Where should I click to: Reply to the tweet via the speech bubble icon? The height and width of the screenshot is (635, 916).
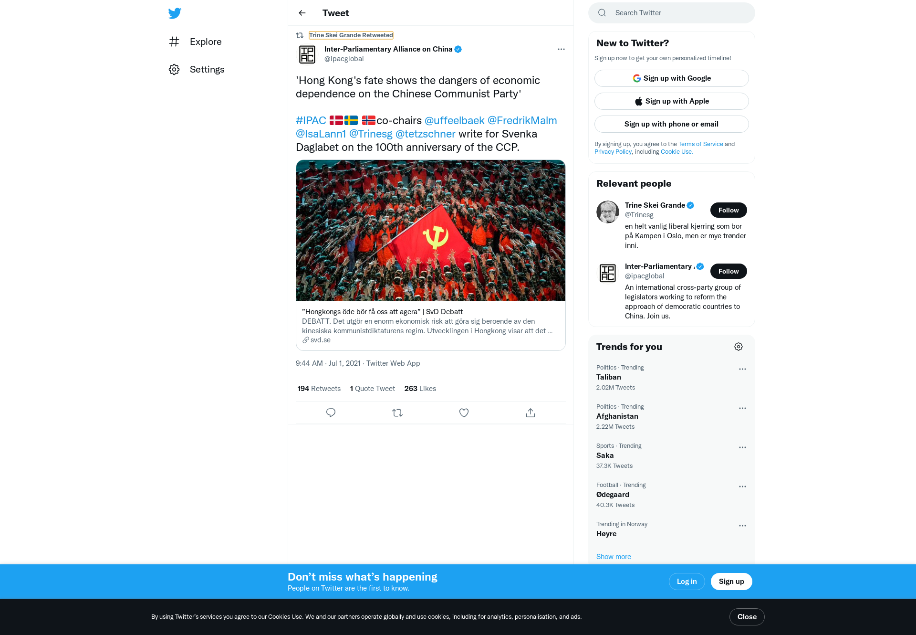coord(331,413)
